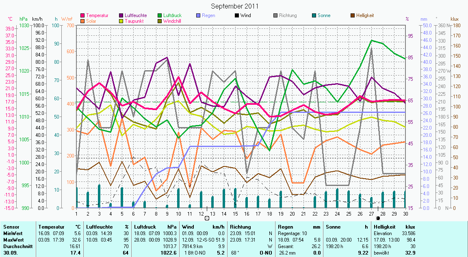Click the hPa axis unit label
The height and width of the screenshot is (257, 468).
pos(23,19)
